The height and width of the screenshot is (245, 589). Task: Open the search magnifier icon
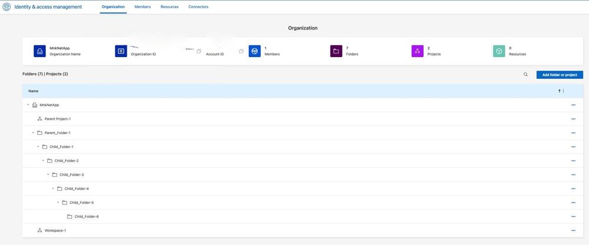[x=525, y=75]
